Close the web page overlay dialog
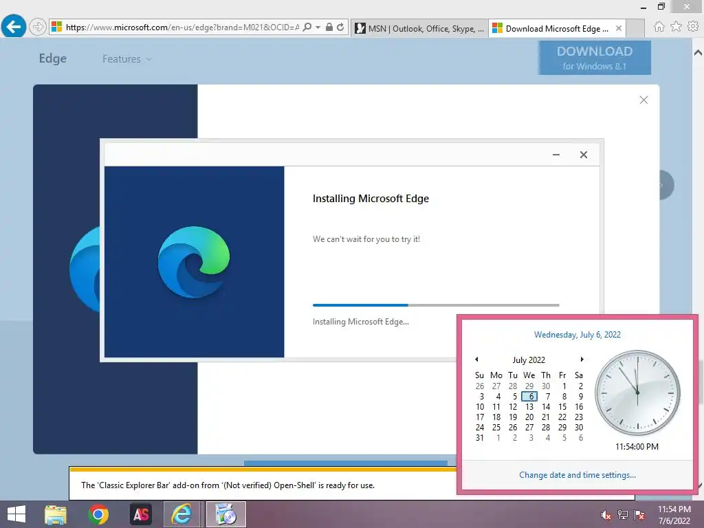The width and height of the screenshot is (704, 528). (x=643, y=100)
